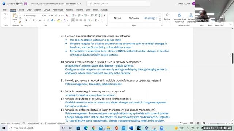Click Windows taskbar search field
234x131 pixels.
(x=33, y=128)
